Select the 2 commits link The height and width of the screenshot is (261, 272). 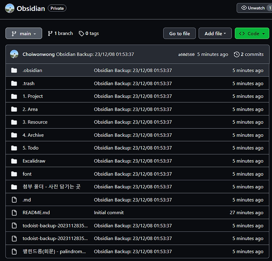(251, 54)
